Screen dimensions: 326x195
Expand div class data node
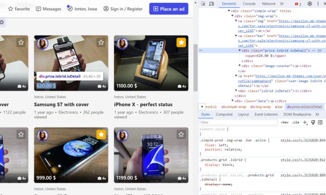(x=232, y=101)
